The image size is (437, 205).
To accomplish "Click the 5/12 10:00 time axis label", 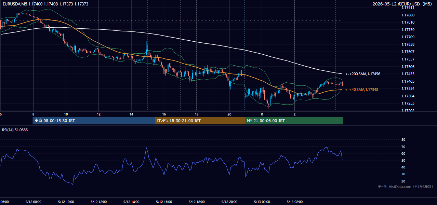I will pyautogui.click(x=66, y=202).
